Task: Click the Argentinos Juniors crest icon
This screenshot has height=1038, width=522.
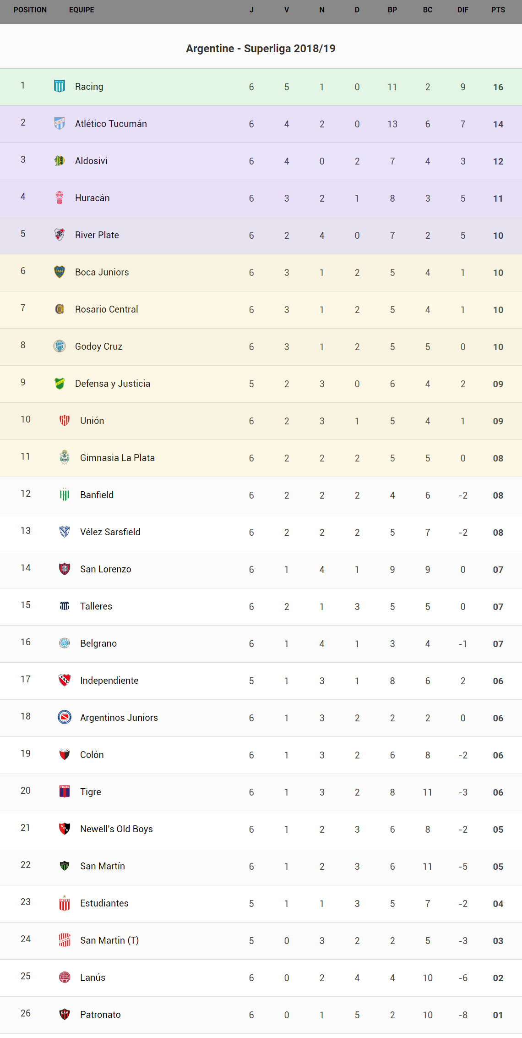Action: point(65,717)
